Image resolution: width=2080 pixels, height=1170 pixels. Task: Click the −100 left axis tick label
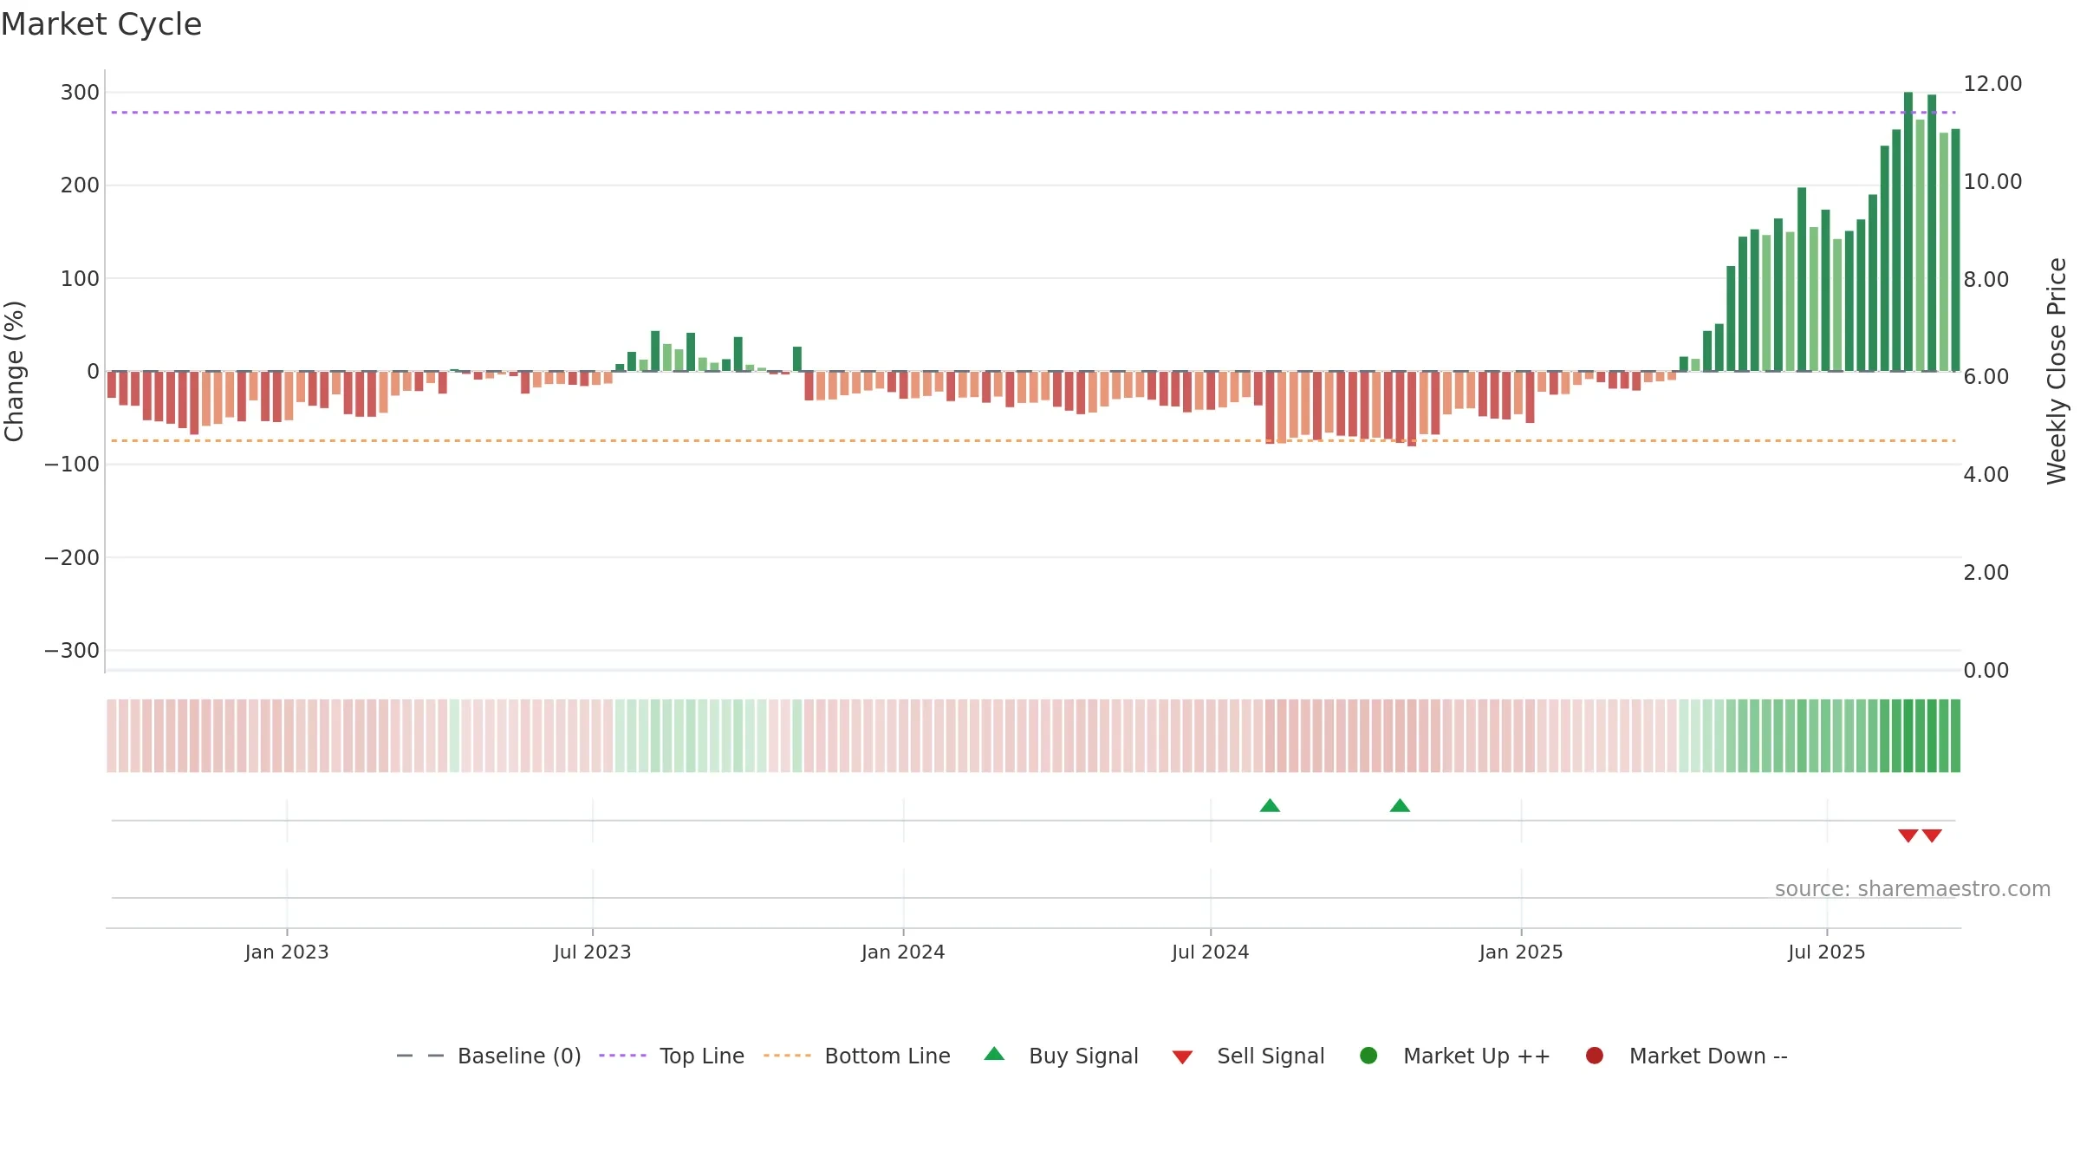tap(72, 465)
